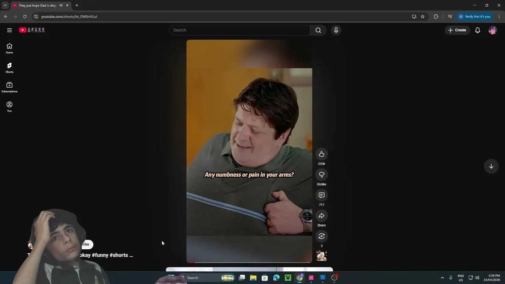The image size is (505, 284).
Task: Bookmark this page with the star
Action: (x=423, y=17)
